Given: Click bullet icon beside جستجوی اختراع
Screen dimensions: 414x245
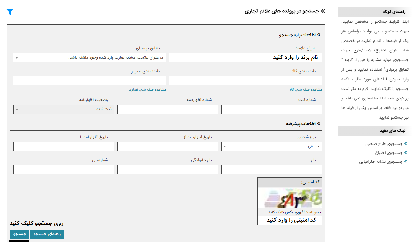Looking at the screenshot, I should pos(406,153).
